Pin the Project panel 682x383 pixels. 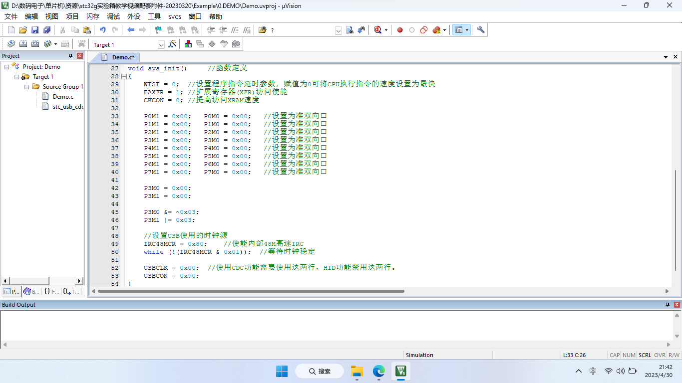[70, 56]
